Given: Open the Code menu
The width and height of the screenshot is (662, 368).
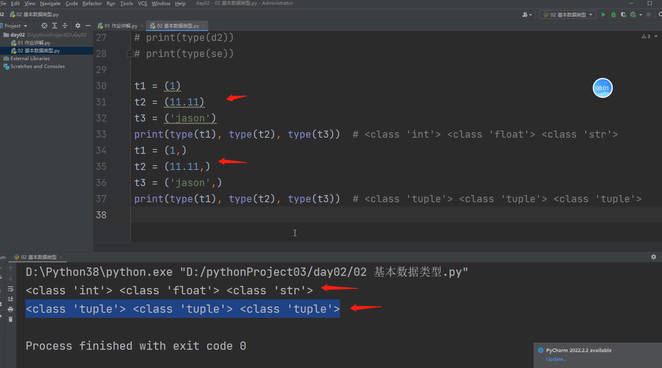Looking at the screenshot, I should click(71, 3).
